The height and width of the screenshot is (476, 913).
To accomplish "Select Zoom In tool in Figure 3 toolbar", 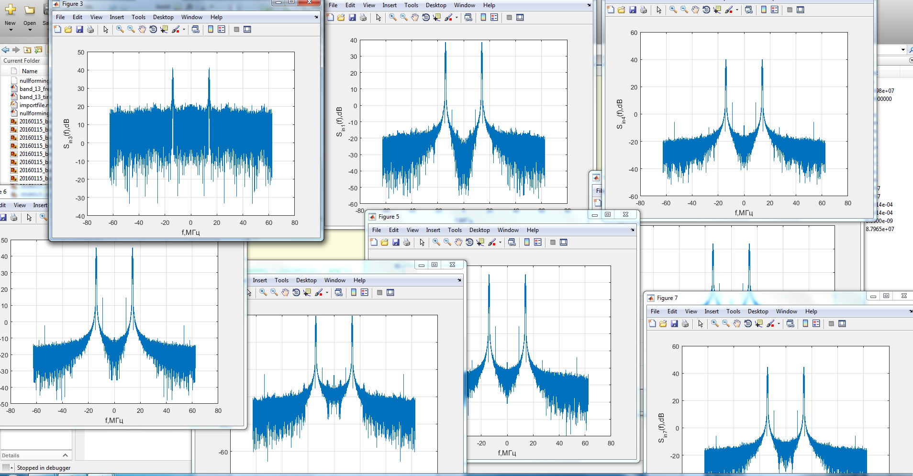I will tap(120, 30).
